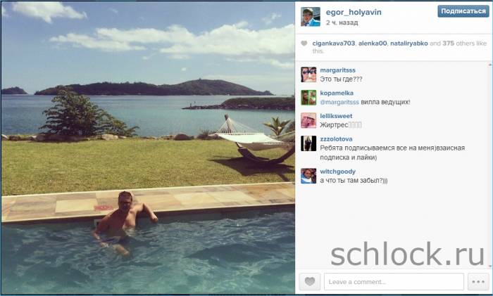
Task: Open kopamelka commenter avatar
Action: coord(308,97)
